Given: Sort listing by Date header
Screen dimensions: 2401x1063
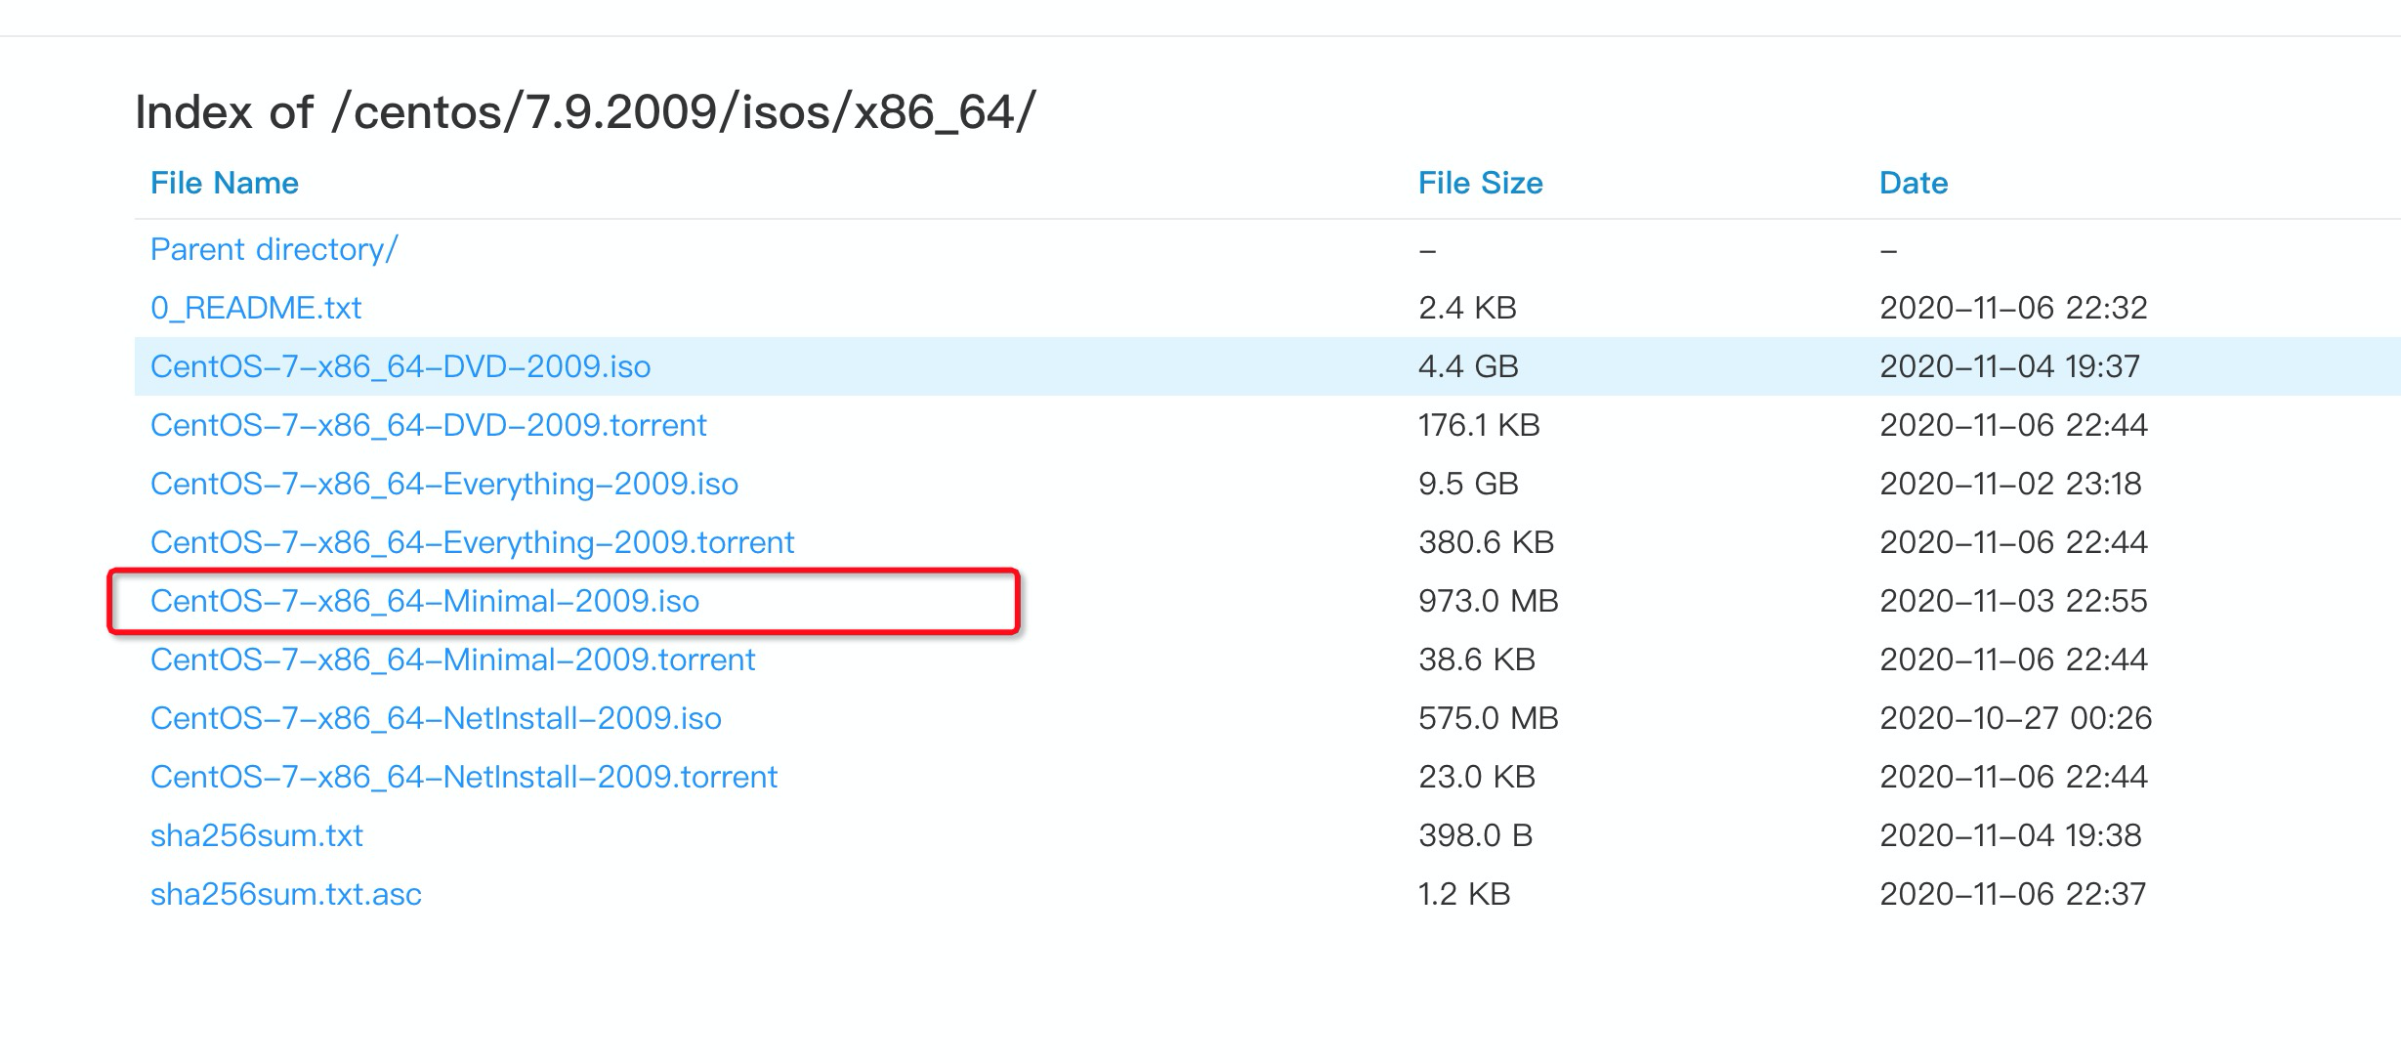Looking at the screenshot, I should pos(1913,183).
